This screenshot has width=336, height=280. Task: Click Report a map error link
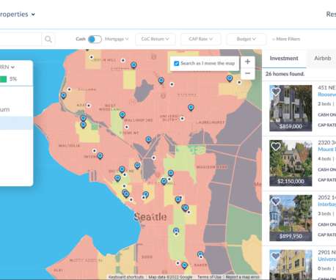pyautogui.click(x=242, y=277)
